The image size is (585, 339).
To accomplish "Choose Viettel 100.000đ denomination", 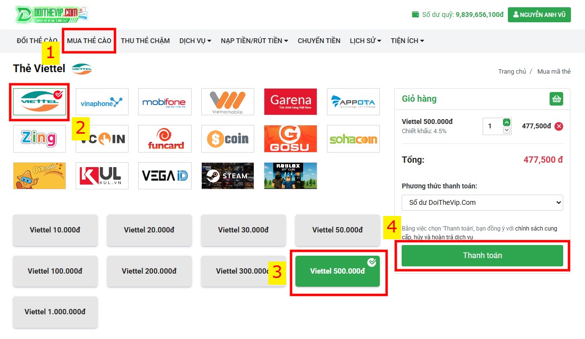I will tap(55, 271).
